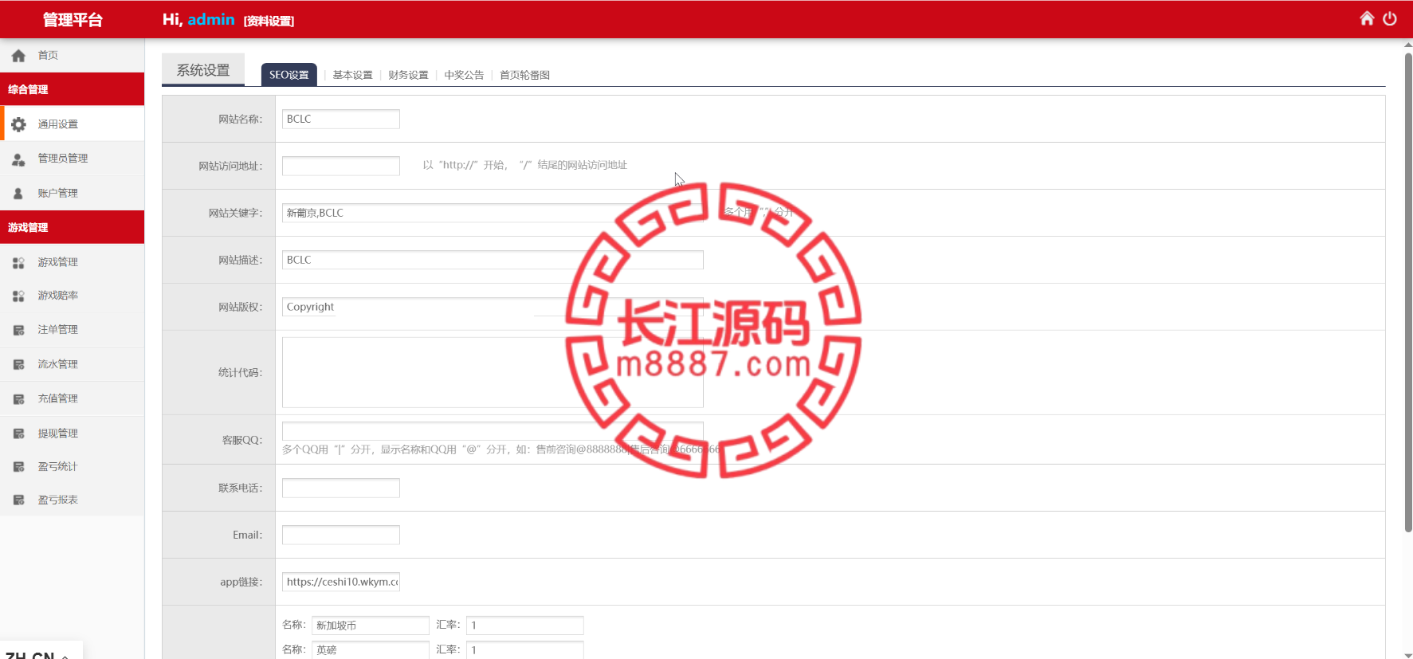Focus the Email input field
Viewport: 1413px width, 659px height.
[x=340, y=535]
